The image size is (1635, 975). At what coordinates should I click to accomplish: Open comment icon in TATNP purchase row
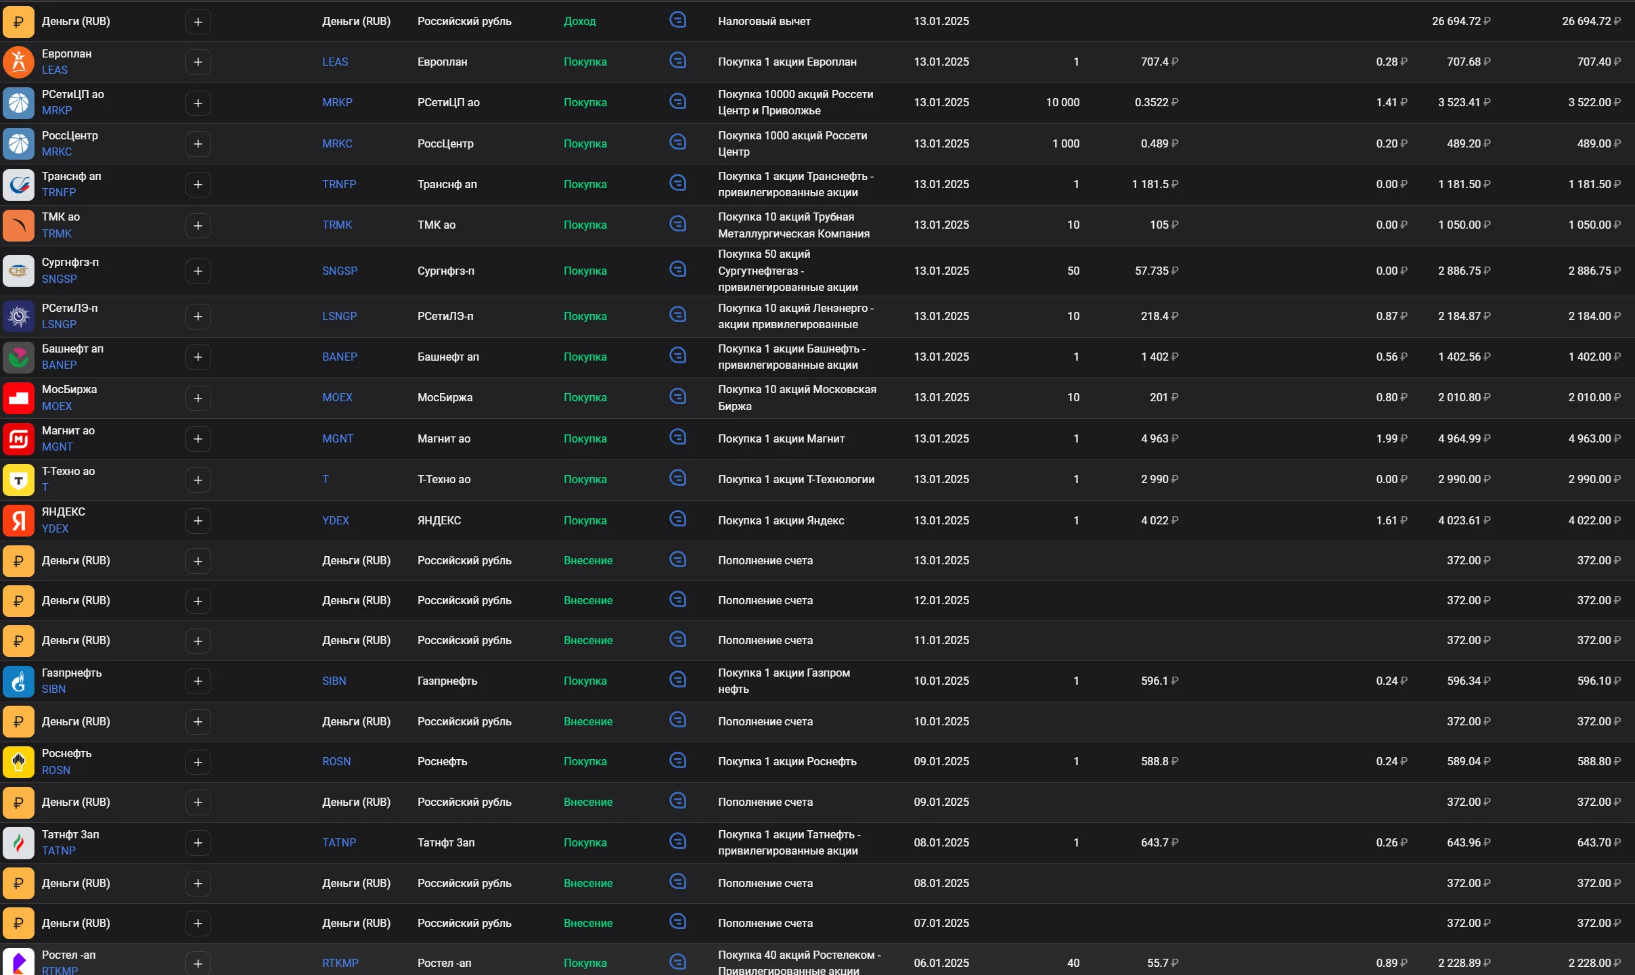coord(677,841)
